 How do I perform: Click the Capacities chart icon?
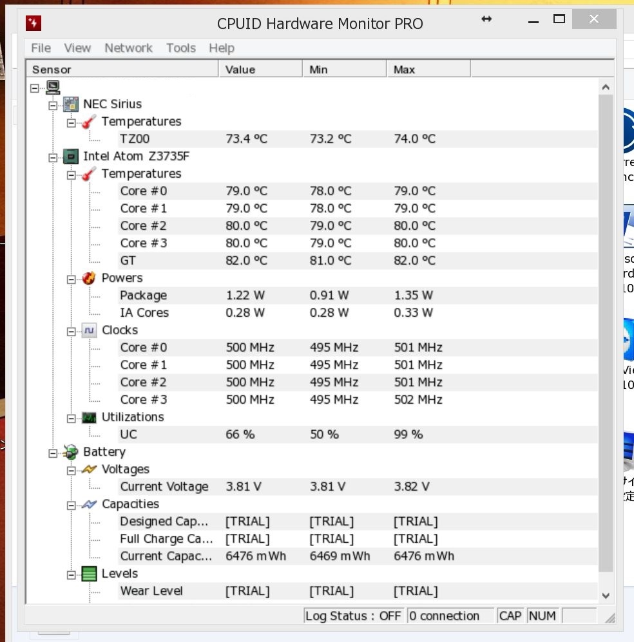click(x=89, y=504)
